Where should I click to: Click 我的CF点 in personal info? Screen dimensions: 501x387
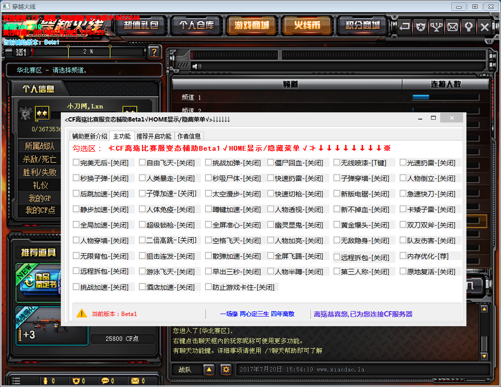tap(40, 210)
